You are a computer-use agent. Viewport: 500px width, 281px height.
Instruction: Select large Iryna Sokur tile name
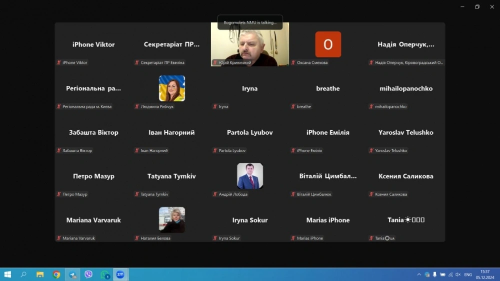250,220
